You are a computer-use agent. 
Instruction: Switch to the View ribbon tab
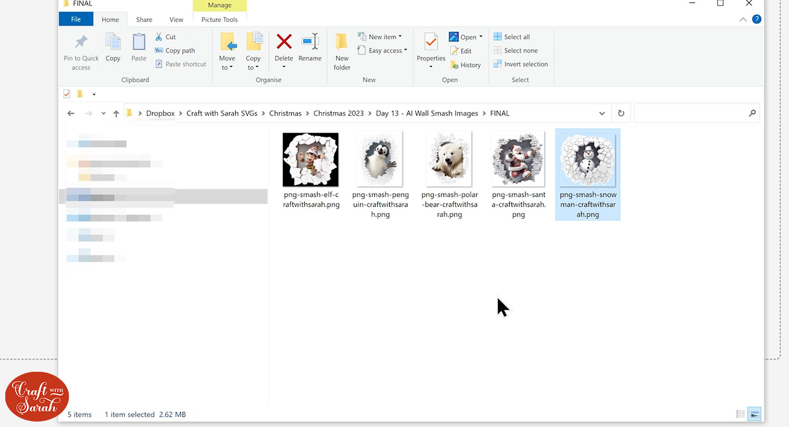176,19
